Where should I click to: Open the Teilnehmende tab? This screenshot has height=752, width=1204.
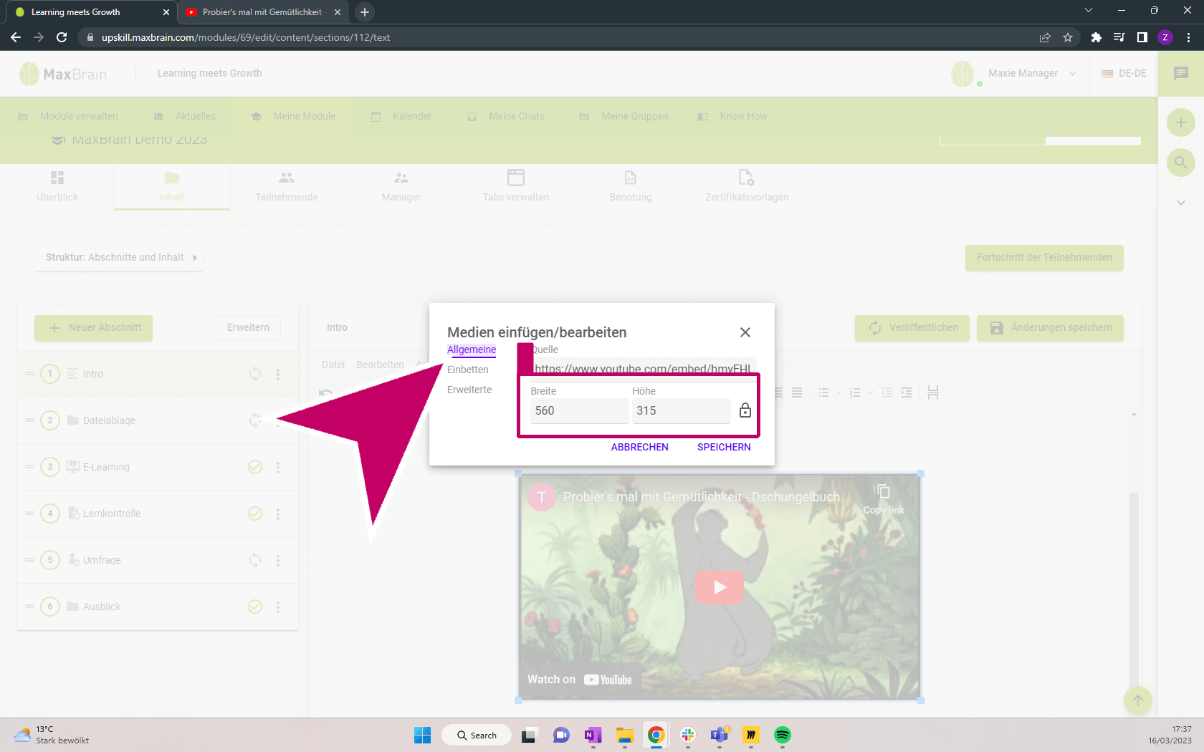[x=287, y=187]
